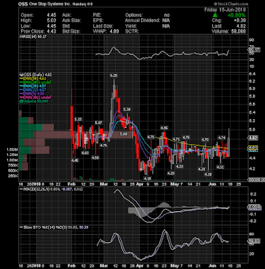This screenshot has width=265, height=269.
Task: Click the green up-arrow triangle icon
Action: 215,15
